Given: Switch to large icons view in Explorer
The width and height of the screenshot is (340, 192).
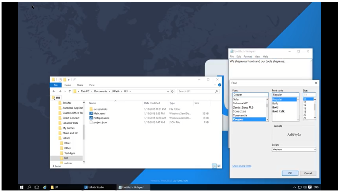Looking at the screenshot, I should [x=219, y=166].
